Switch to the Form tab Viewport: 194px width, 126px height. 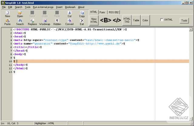(102, 12)
